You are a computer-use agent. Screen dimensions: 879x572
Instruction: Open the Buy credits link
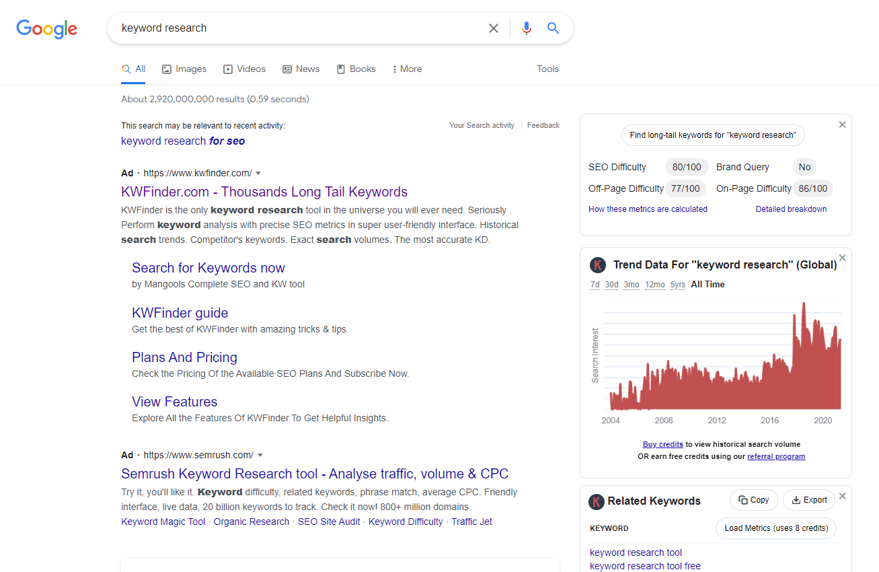tap(663, 444)
